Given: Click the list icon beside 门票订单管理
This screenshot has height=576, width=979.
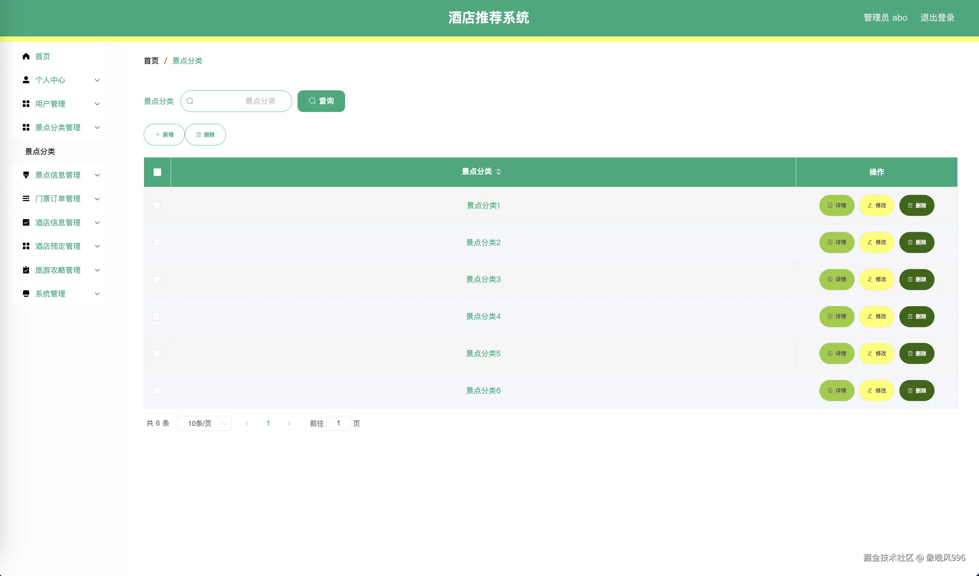Looking at the screenshot, I should pos(26,199).
